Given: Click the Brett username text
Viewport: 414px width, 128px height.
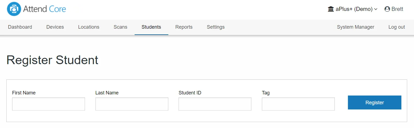Looking at the screenshot, I should coord(397,9).
